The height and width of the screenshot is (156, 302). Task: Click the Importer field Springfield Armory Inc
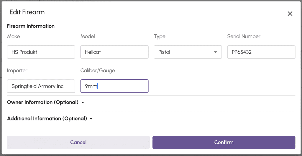(41, 86)
